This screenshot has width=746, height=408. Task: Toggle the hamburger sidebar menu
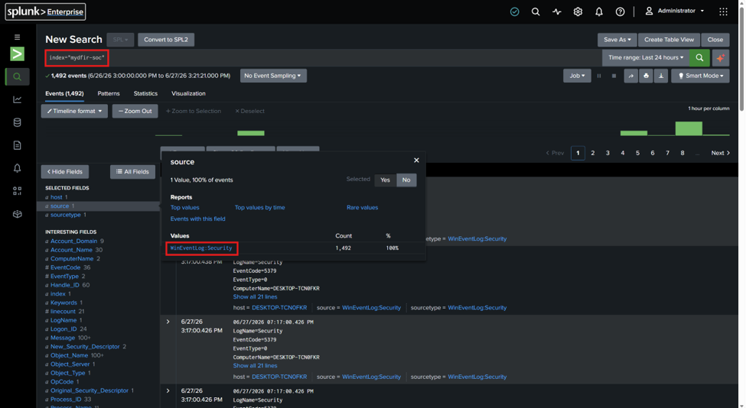coord(17,37)
